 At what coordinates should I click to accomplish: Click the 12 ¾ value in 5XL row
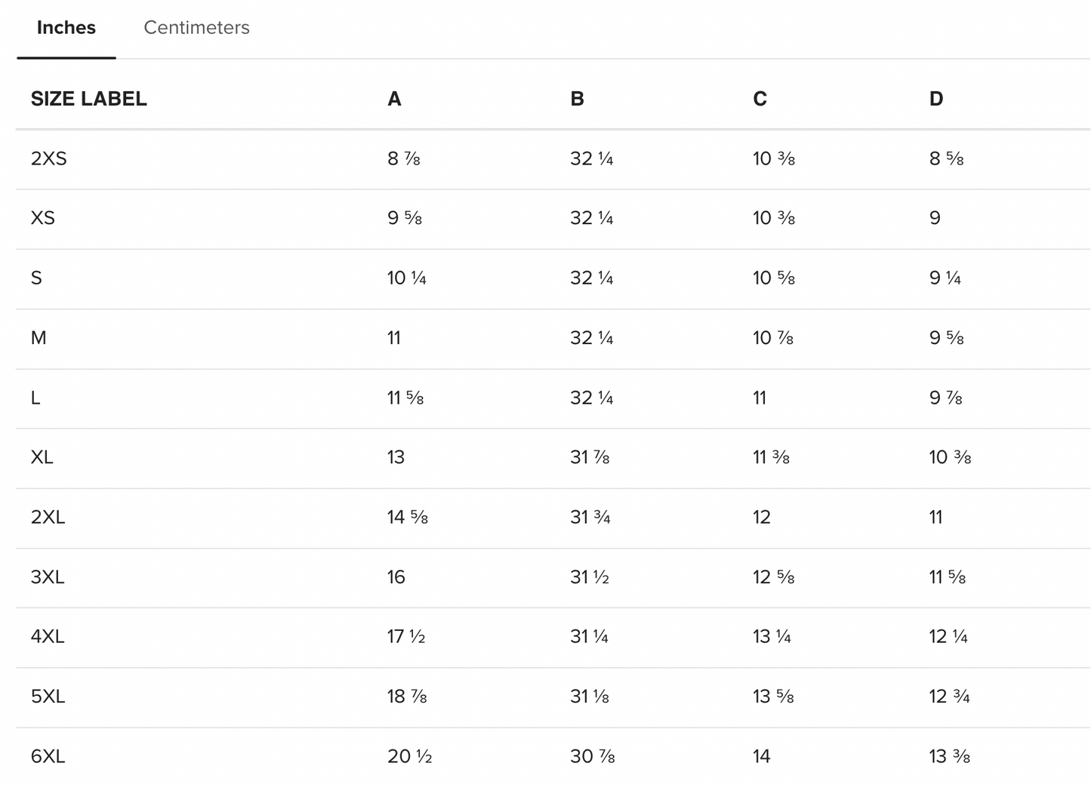pos(949,696)
